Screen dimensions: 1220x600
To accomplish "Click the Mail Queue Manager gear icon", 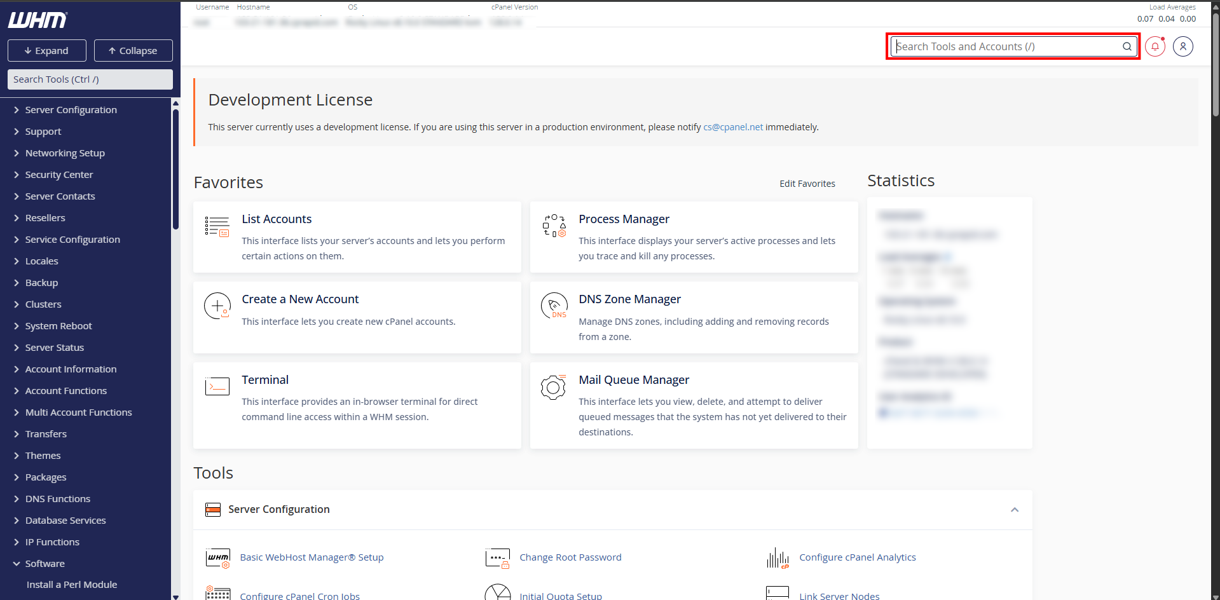I will [553, 386].
